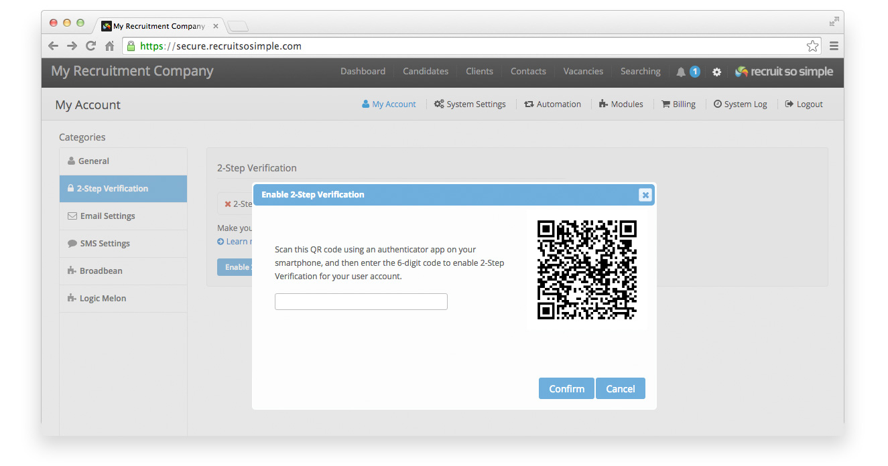Open the Automation page
This screenshot has height=466, width=888.
tap(552, 104)
